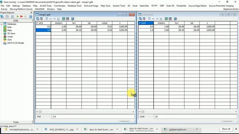
Task: Open gdppercapita.csv from downloads bar
Action: point(178,130)
